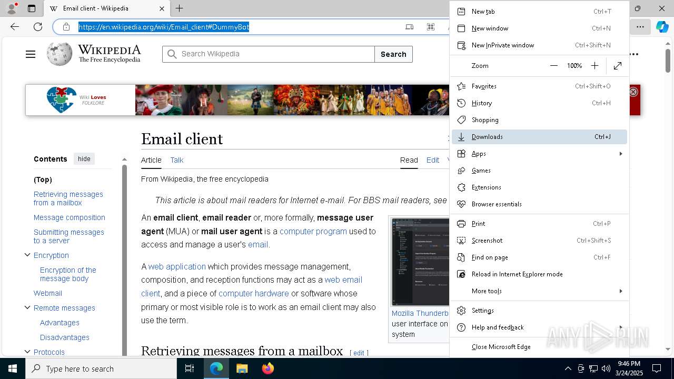Image resolution: width=674 pixels, height=379 pixels.
Task: Select New tab menu entry
Action: coord(539,12)
